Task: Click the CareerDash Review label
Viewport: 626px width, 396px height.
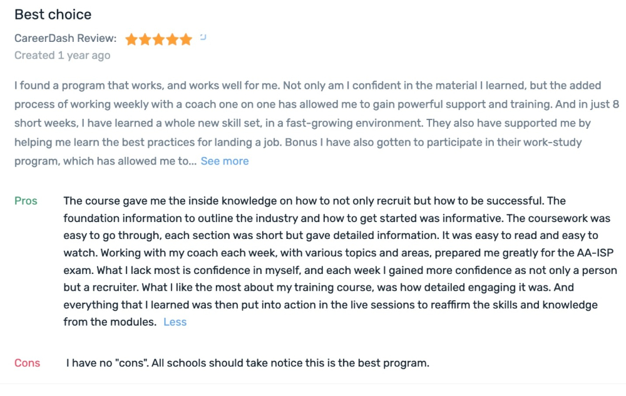Action: (66, 38)
